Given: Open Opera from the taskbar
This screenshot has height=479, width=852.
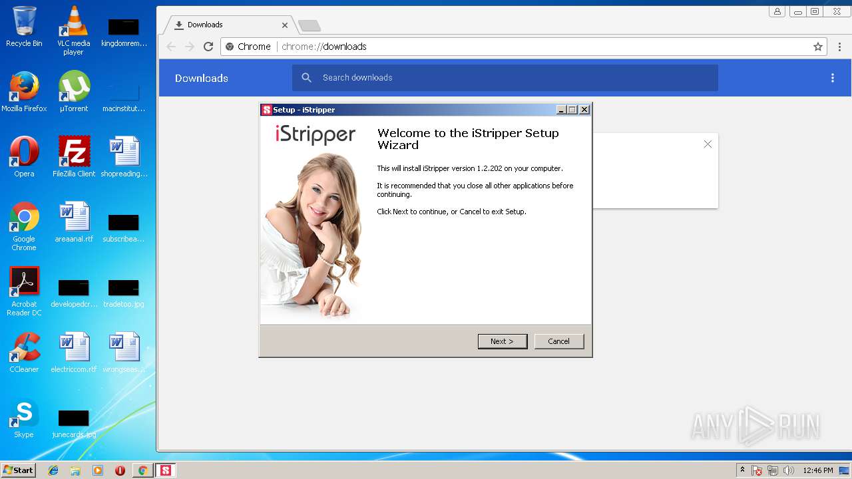Looking at the screenshot, I should click(120, 470).
